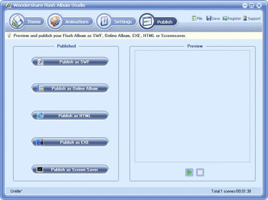Save the project with Save
This screenshot has width=268, height=200.
point(213,18)
